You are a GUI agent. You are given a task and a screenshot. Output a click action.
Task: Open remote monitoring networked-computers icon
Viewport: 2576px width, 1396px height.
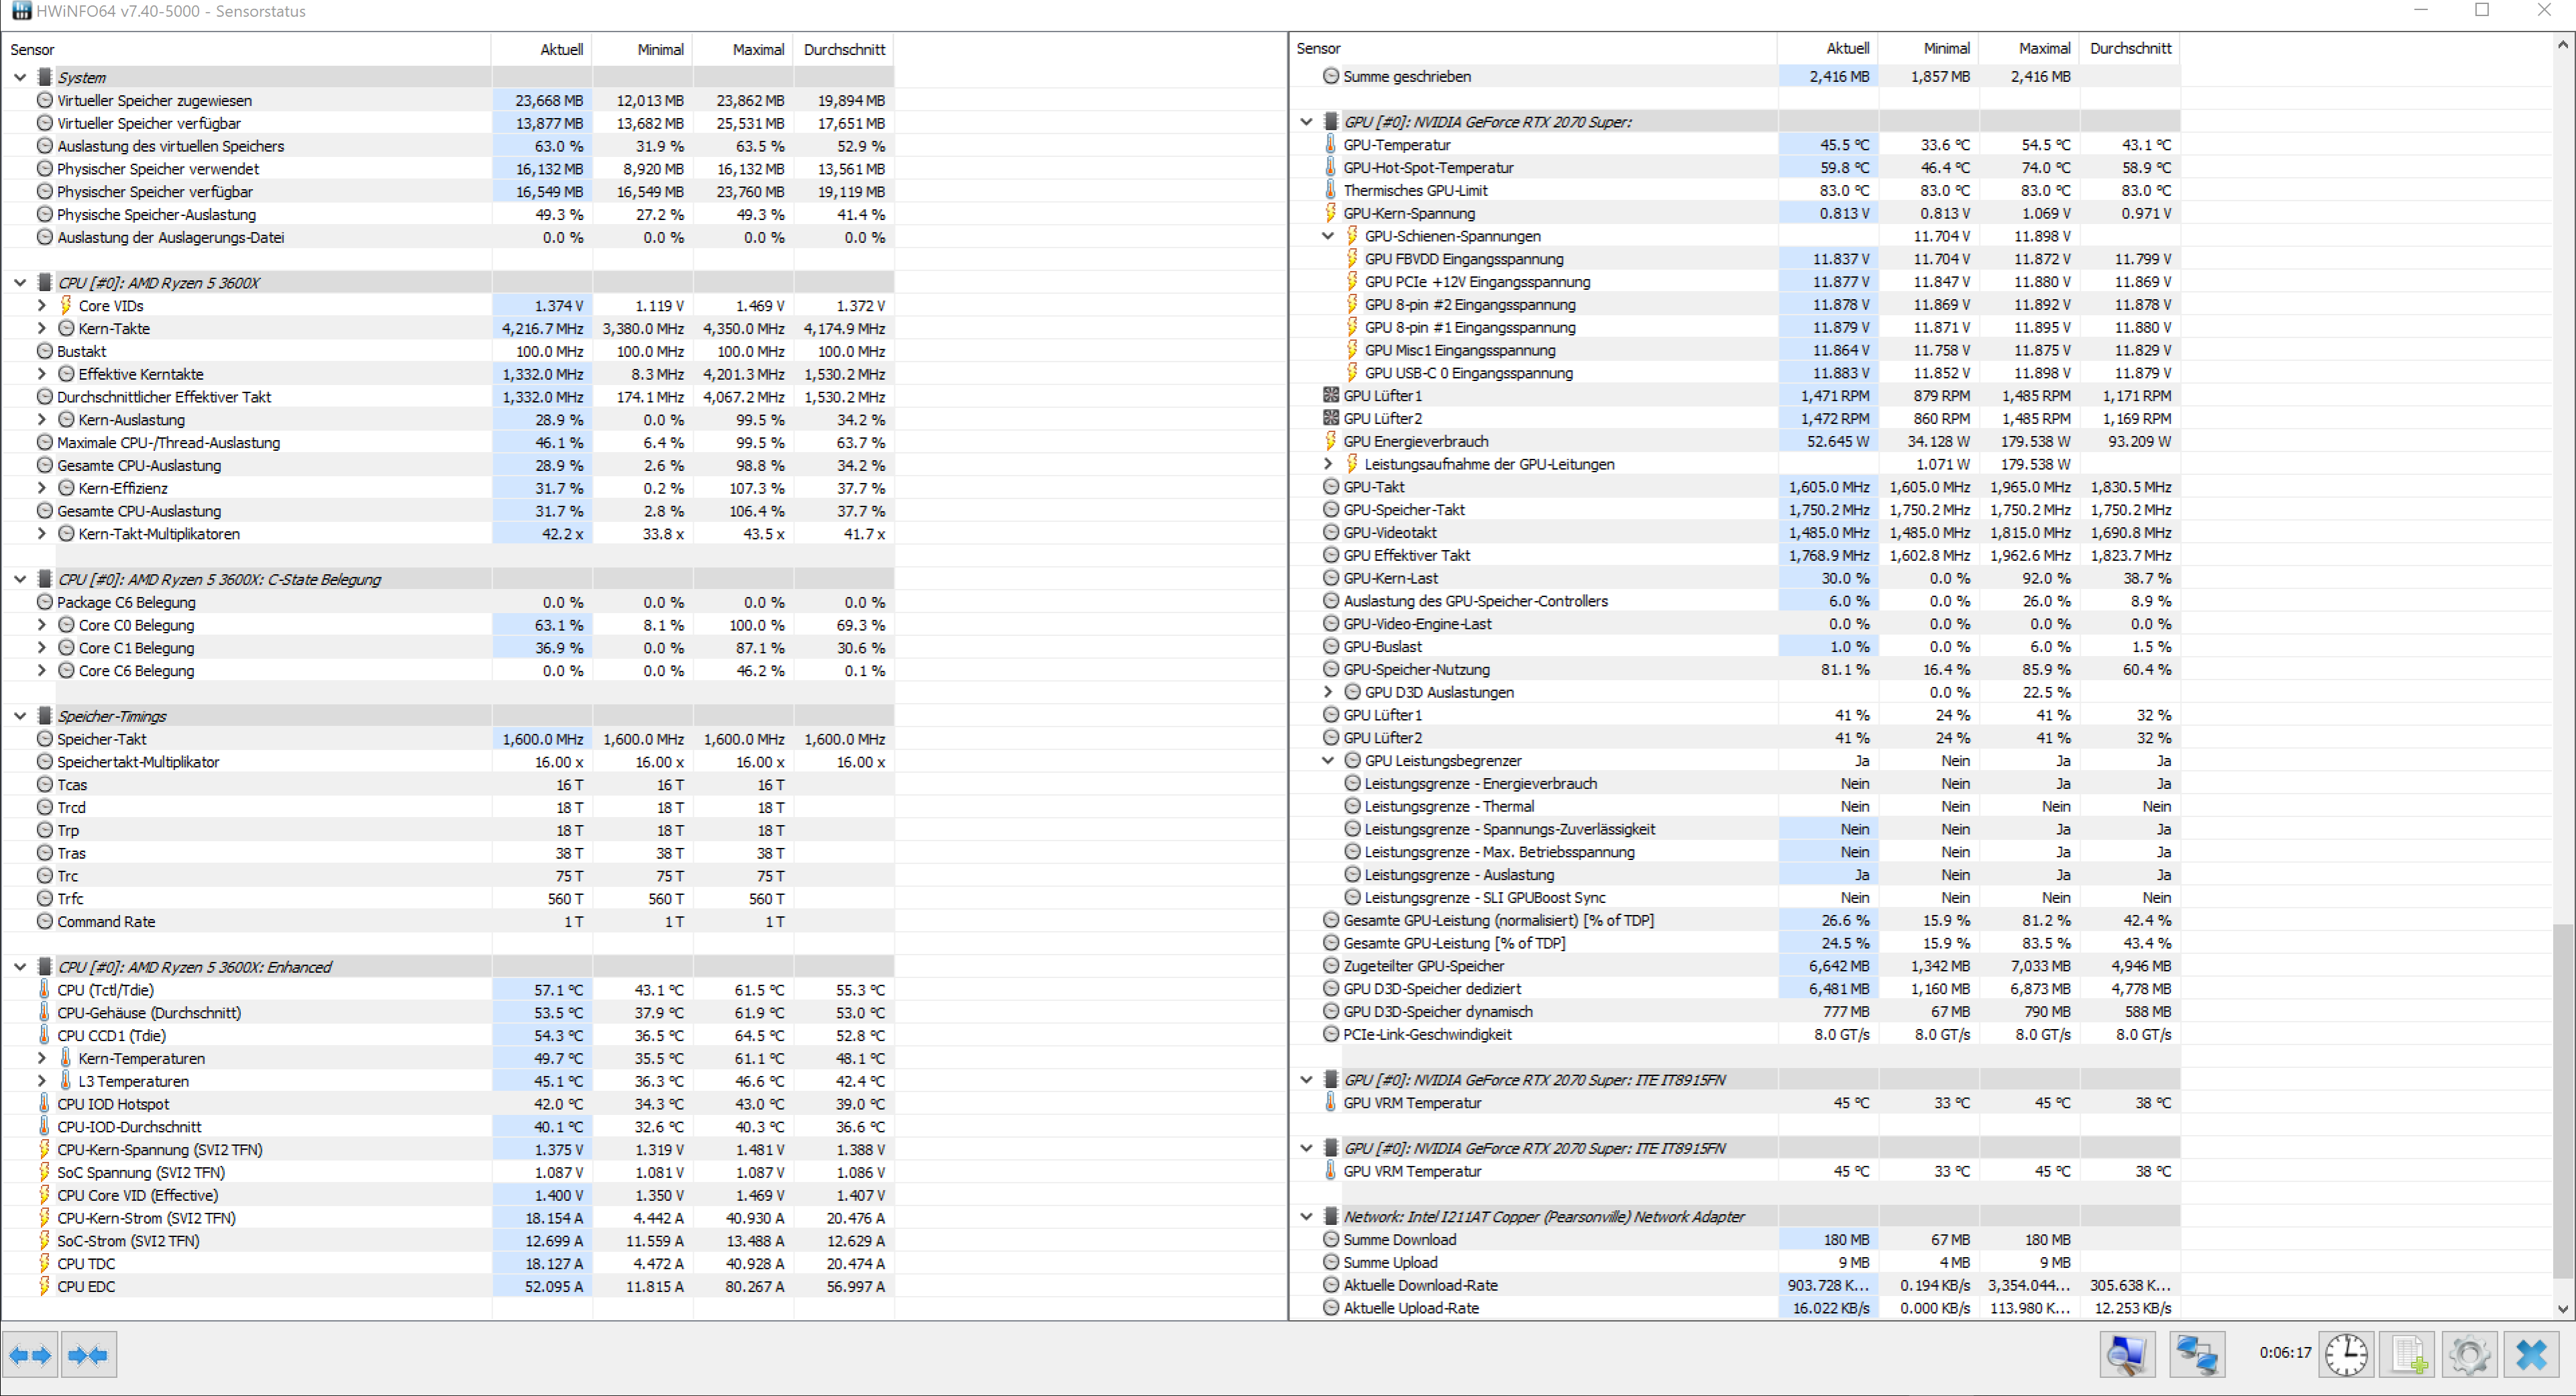(x=2197, y=1355)
